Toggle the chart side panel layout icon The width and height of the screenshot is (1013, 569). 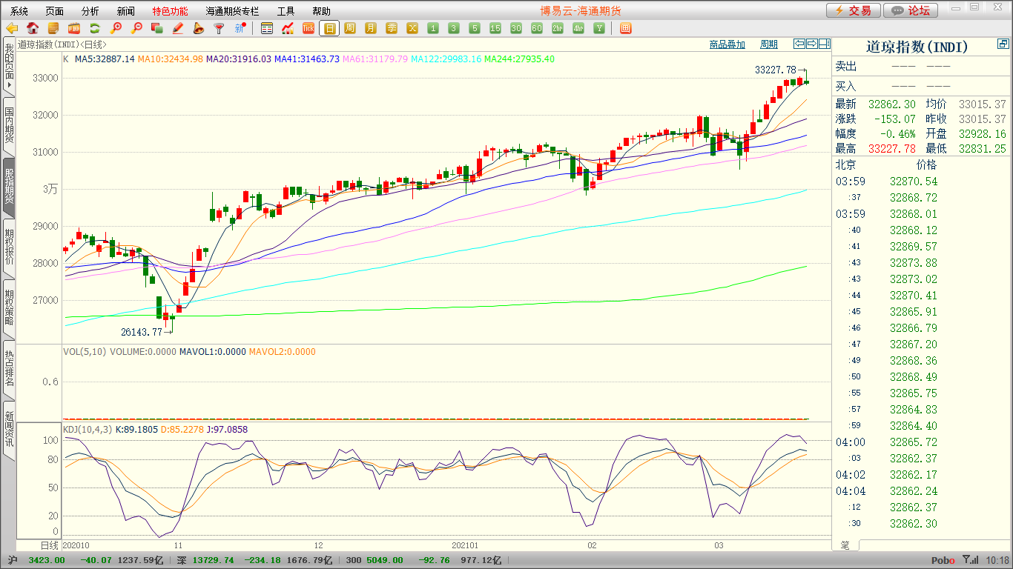pos(824,44)
